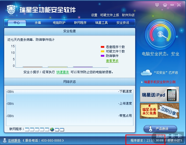Click yellow 可疑文件个数 legend swatch
This screenshot has width=186, height=145.
[x=102, y=51]
